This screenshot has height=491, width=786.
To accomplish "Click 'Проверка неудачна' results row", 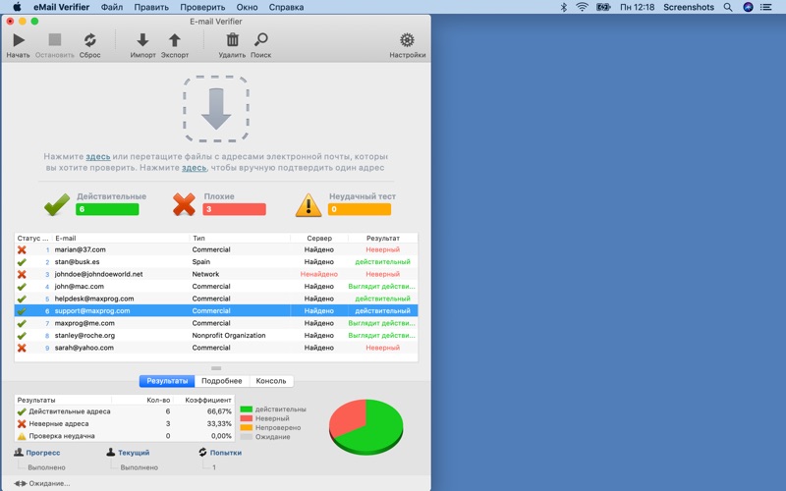I will coord(125,436).
